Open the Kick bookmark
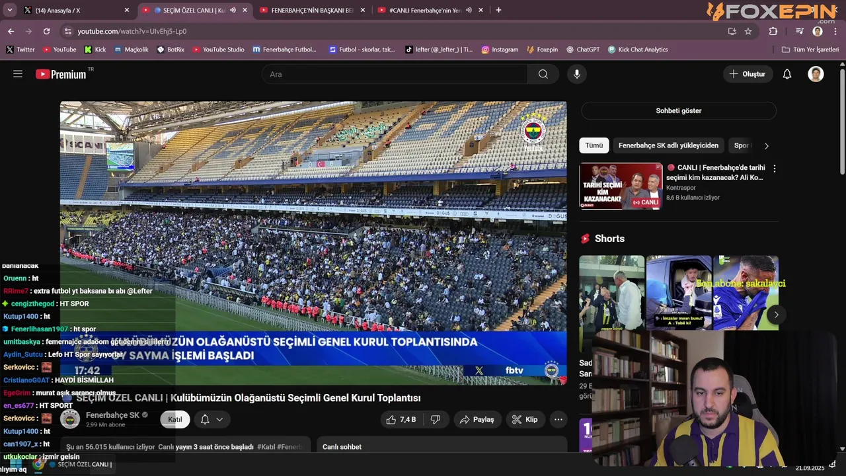The height and width of the screenshot is (476, 846). coord(95,50)
